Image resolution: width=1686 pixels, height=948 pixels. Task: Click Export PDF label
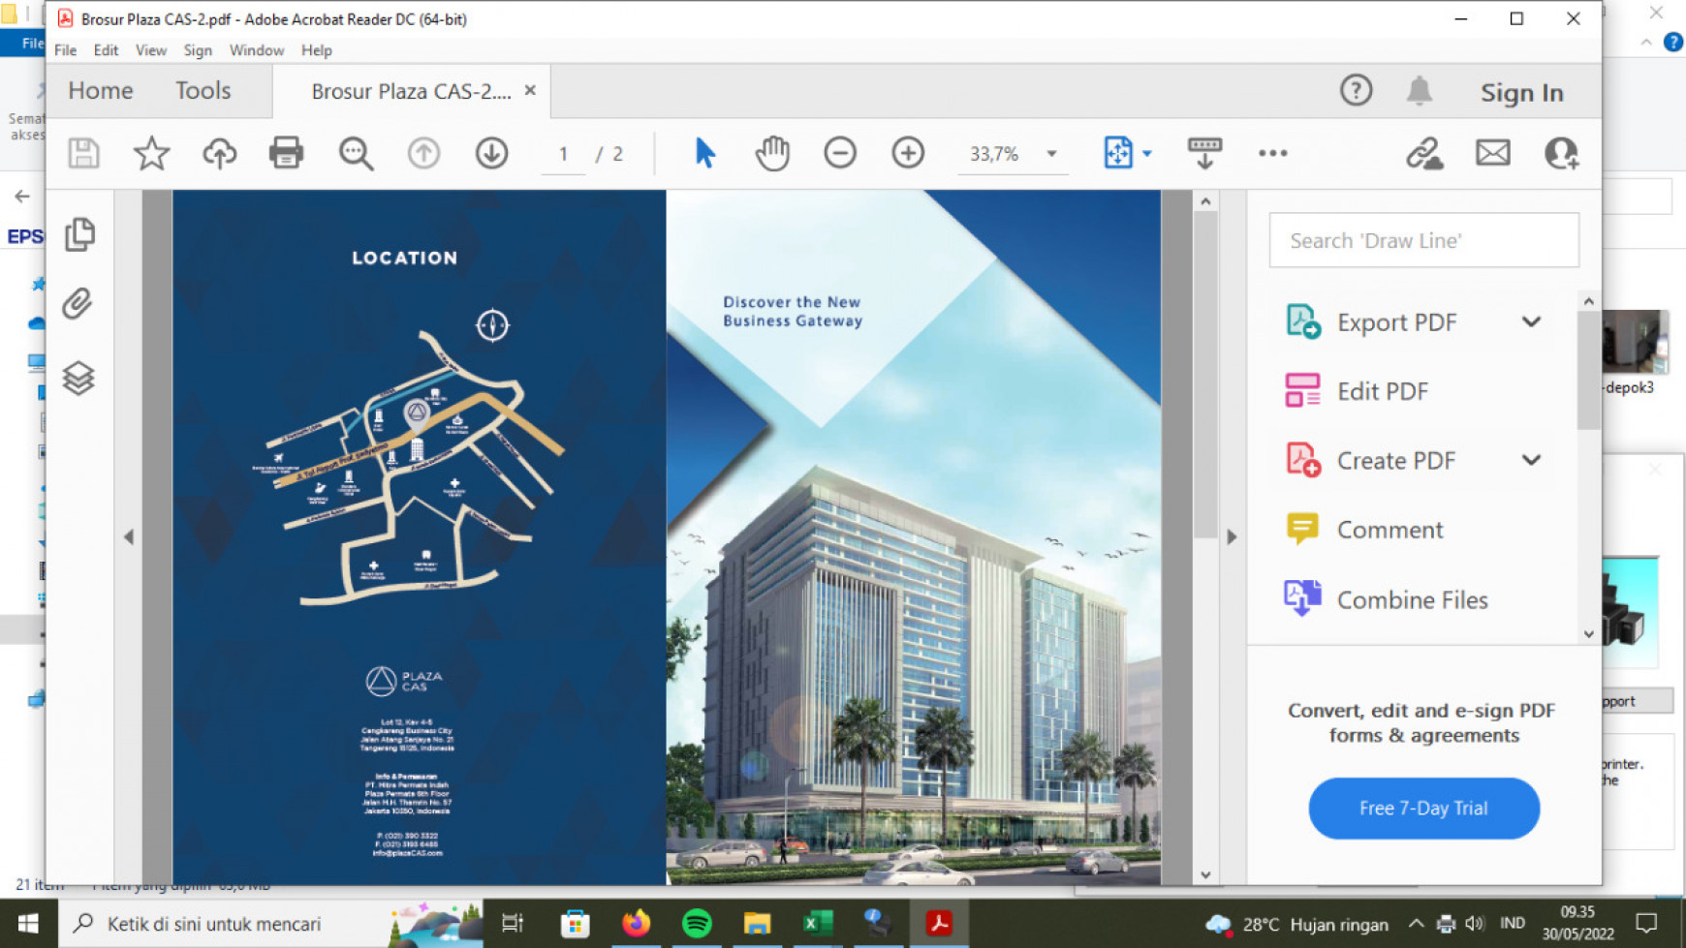[1396, 322]
